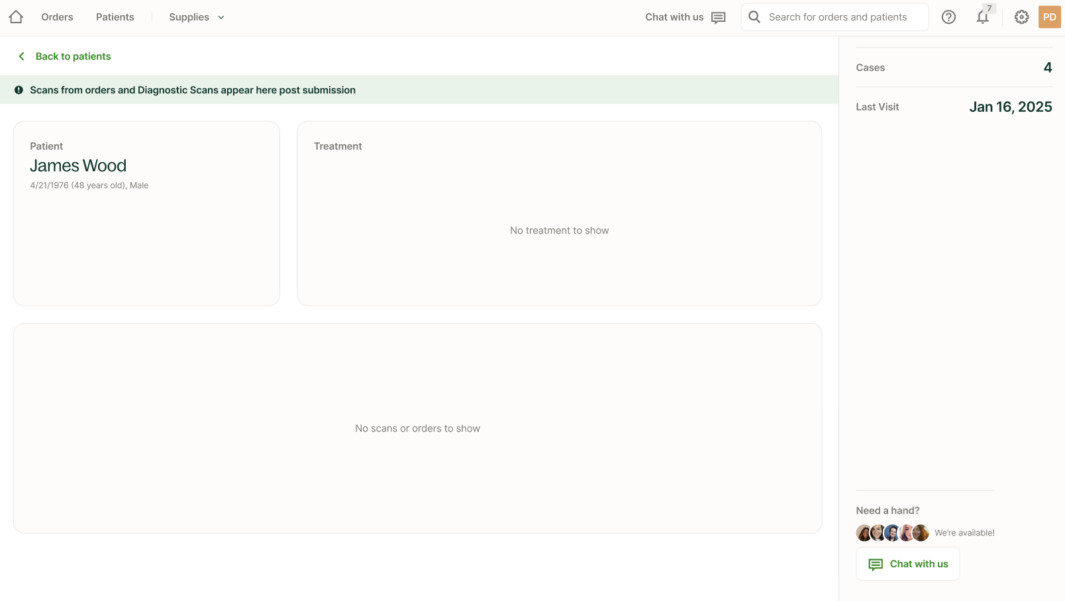
Task: Click the Chat with us button in sidebar
Action: 907,564
